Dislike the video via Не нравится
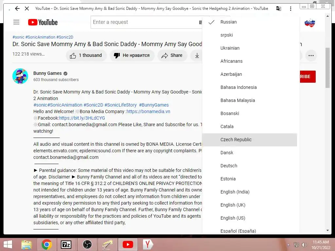Viewport: 335px width, 251px height. (132, 56)
